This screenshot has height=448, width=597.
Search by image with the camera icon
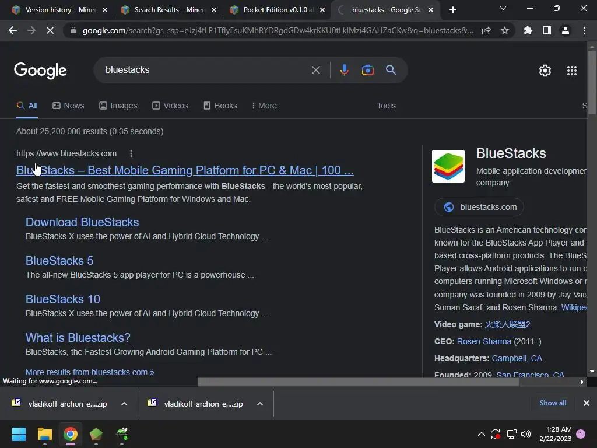[x=367, y=70]
